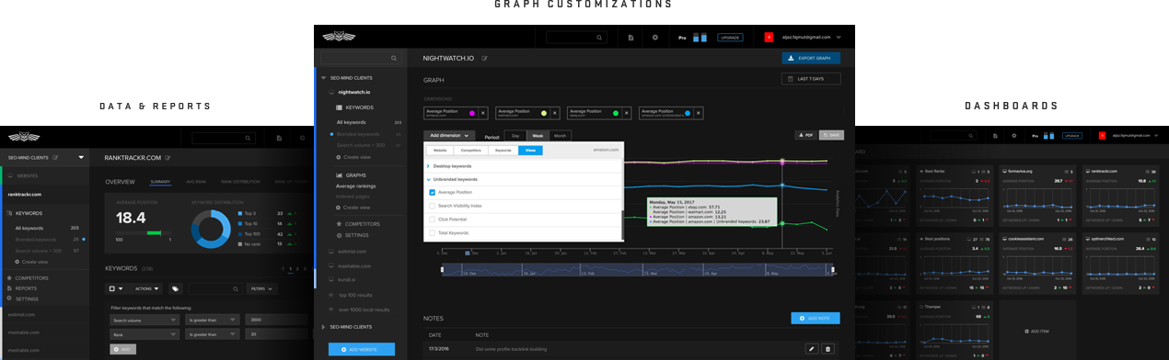Click the UPGRADE button in center top bar

point(730,38)
